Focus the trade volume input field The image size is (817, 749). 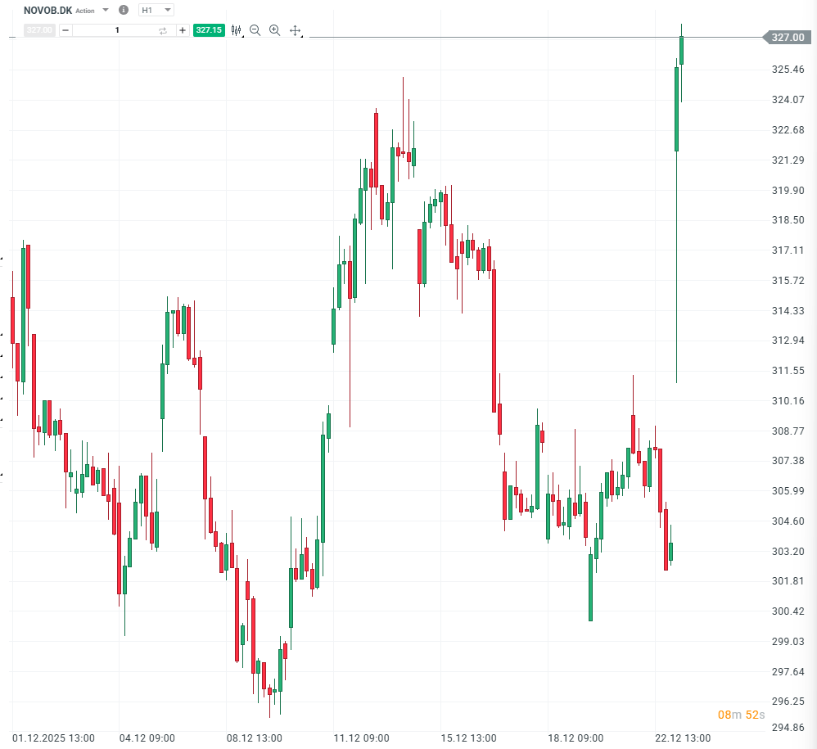click(x=116, y=30)
